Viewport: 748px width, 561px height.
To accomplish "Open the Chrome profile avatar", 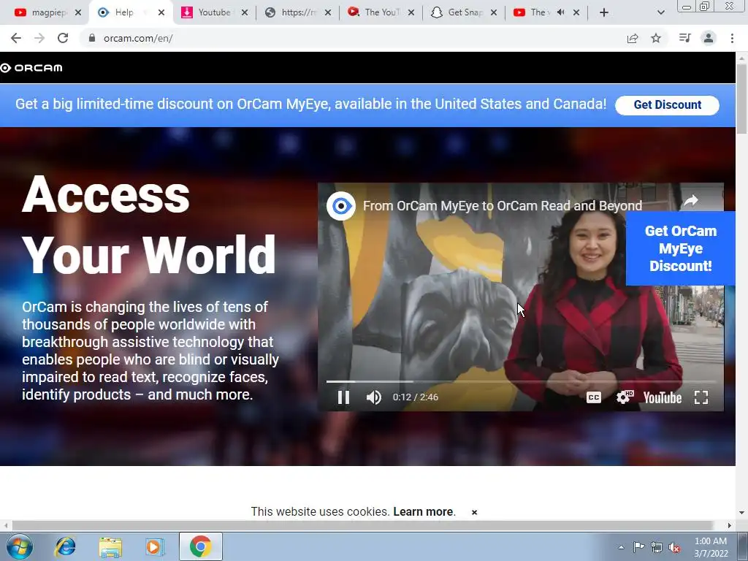I will (709, 38).
